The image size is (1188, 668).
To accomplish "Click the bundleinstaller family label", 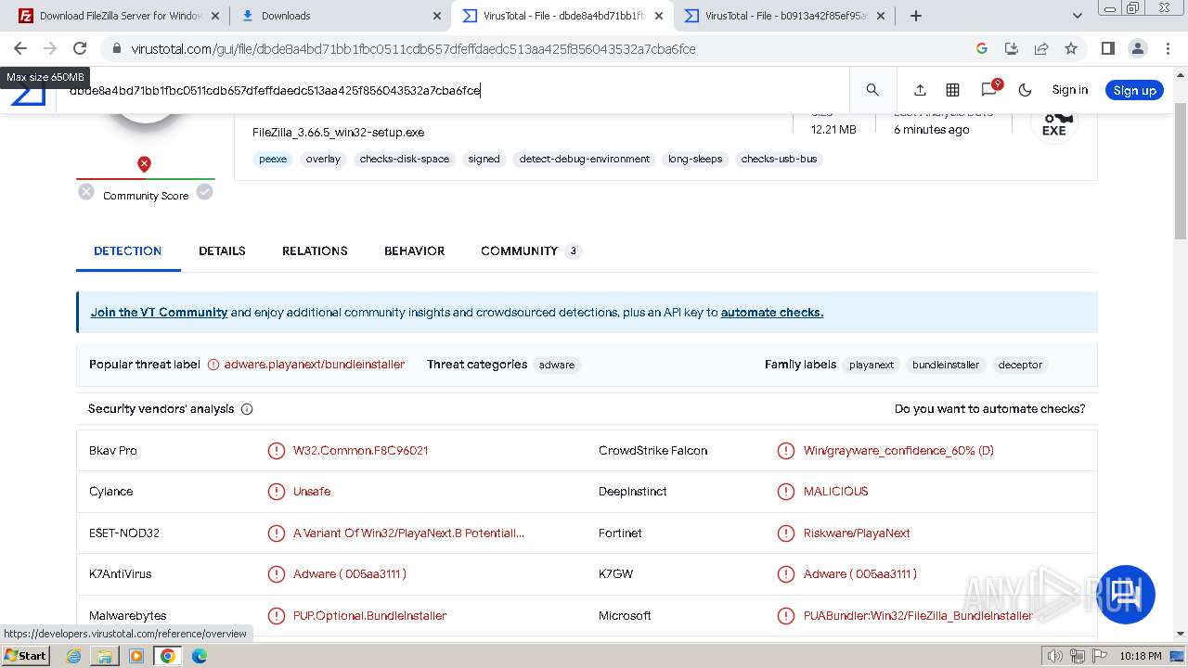I will coord(946,365).
